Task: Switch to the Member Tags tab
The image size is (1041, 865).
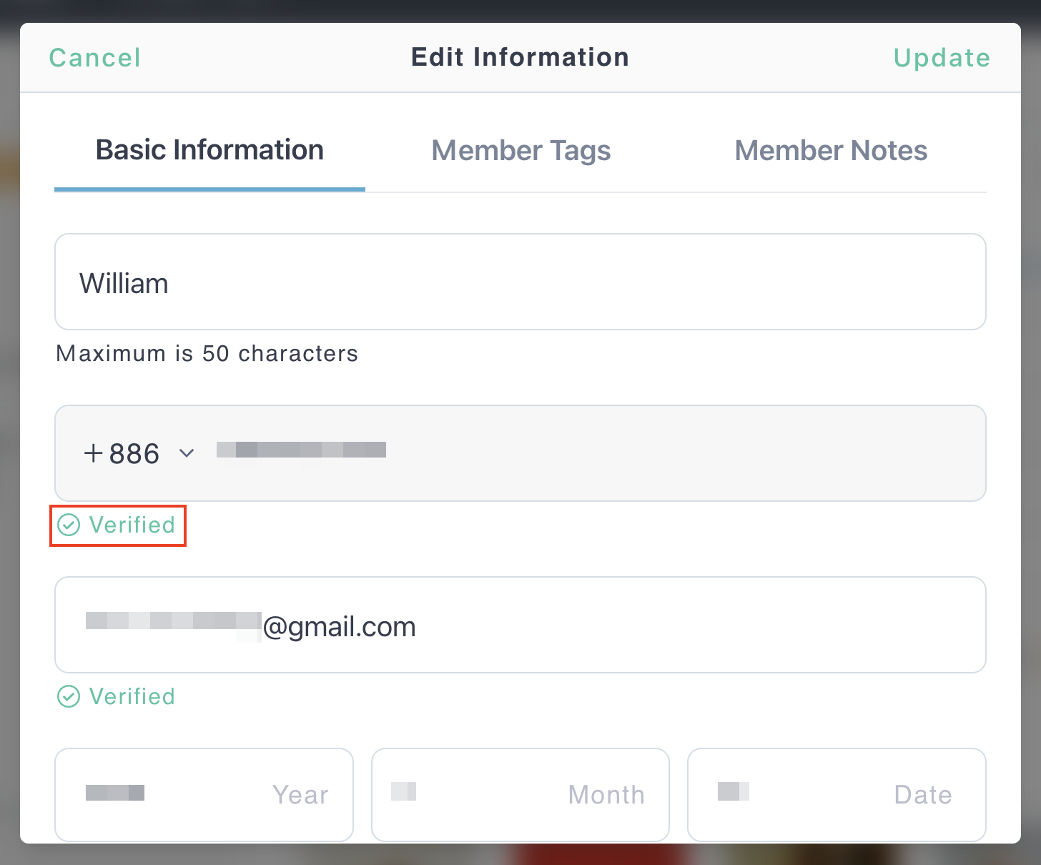Action: (521, 151)
